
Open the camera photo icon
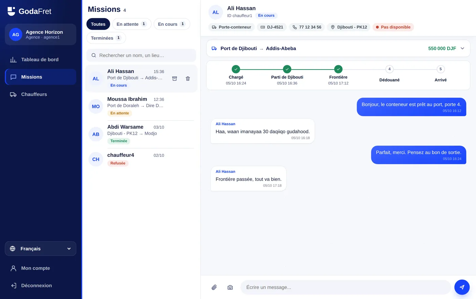click(x=230, y=287)
